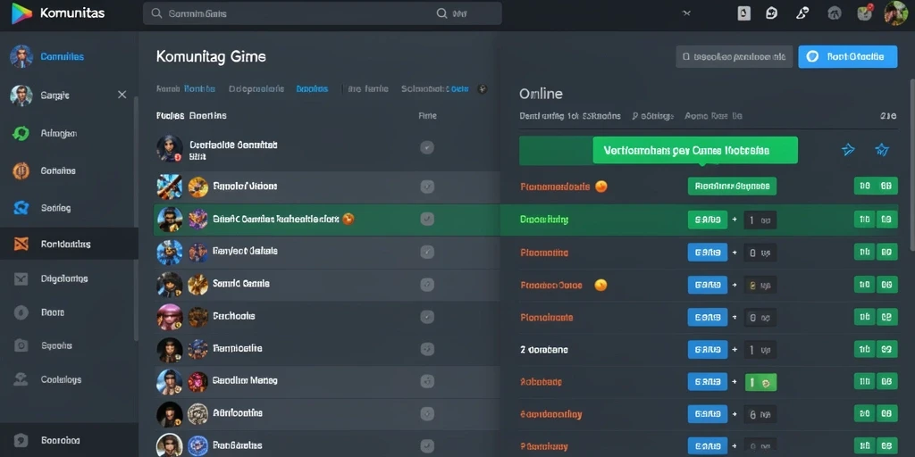Open the Sangje avatar sidebar entry
The image size is (915, 457).
point(21,95)
